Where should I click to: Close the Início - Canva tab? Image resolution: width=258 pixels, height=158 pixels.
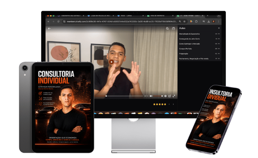click(143, 16)
